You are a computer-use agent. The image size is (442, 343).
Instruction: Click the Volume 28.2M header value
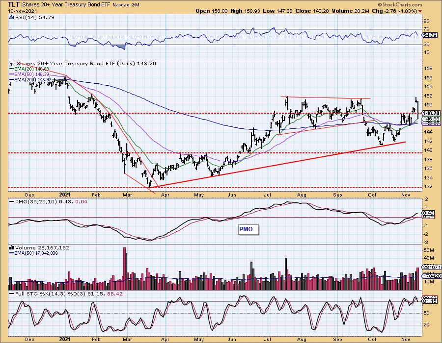point(350,11)
